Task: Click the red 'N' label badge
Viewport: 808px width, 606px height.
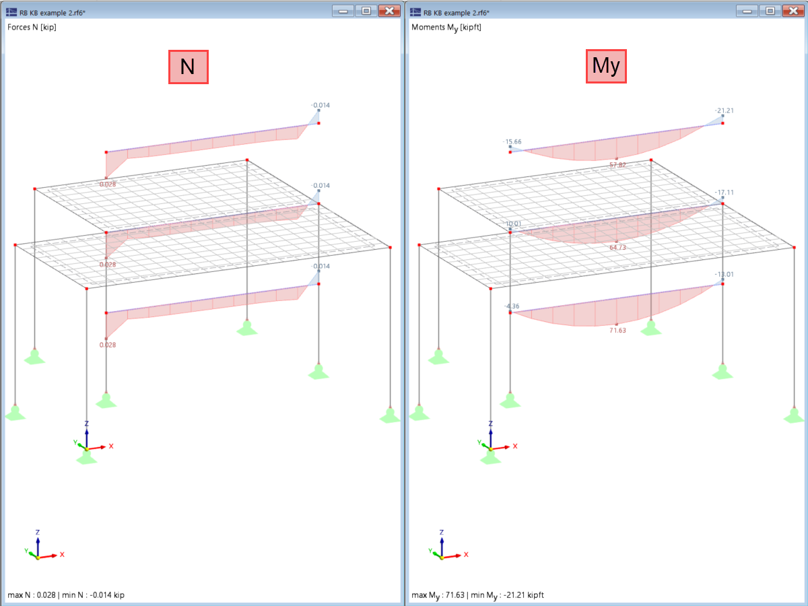Action: (x=189, y=67)
